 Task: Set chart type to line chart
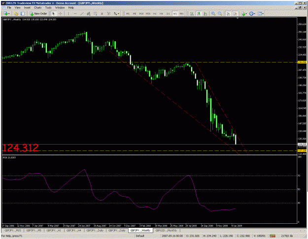pos(205,14)
